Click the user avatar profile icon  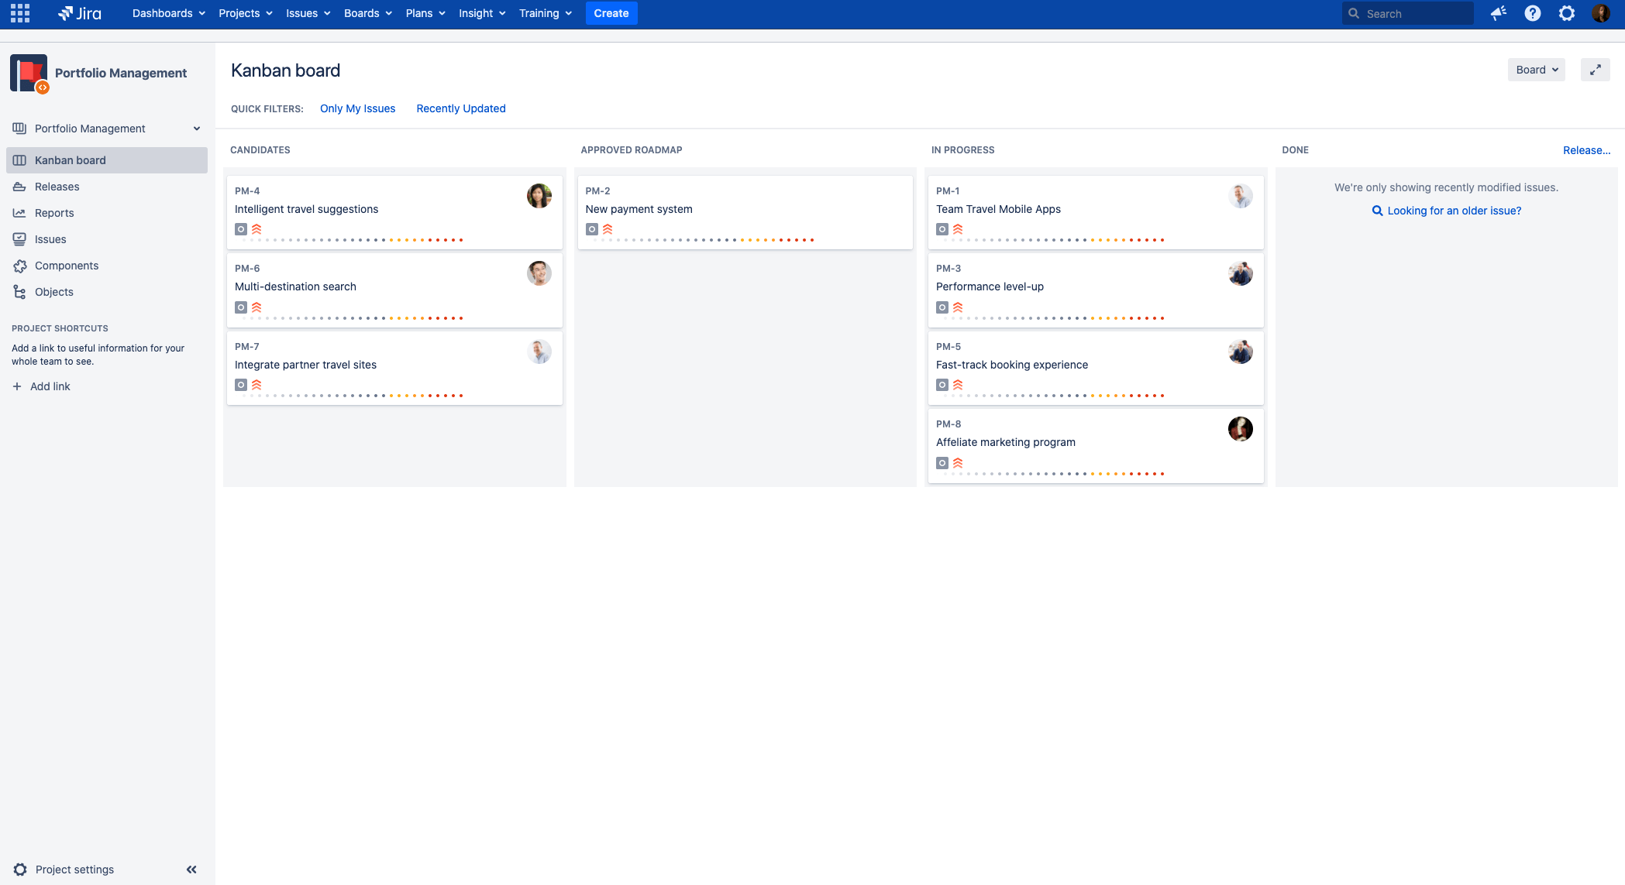tap(1601, 13)
